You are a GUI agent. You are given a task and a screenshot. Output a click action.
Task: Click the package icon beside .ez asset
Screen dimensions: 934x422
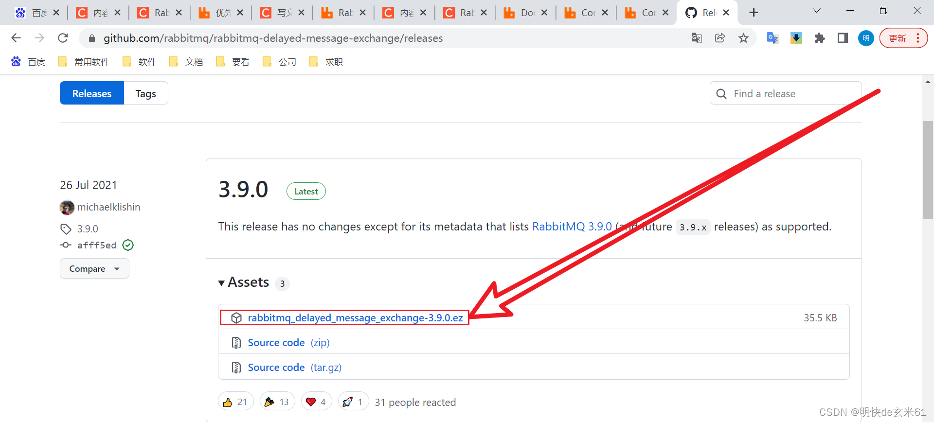pos(236,318)
